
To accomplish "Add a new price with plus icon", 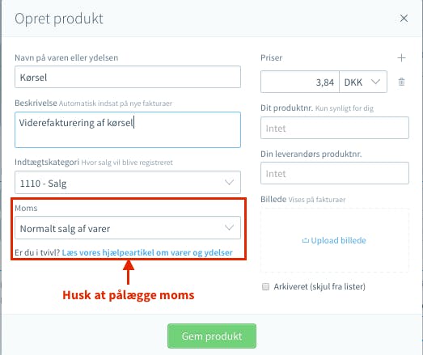I will pos(401,57).
